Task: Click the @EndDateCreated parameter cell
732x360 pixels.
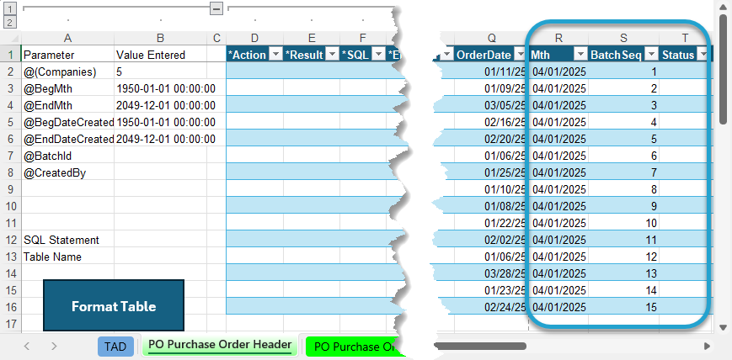Action: 67,139
